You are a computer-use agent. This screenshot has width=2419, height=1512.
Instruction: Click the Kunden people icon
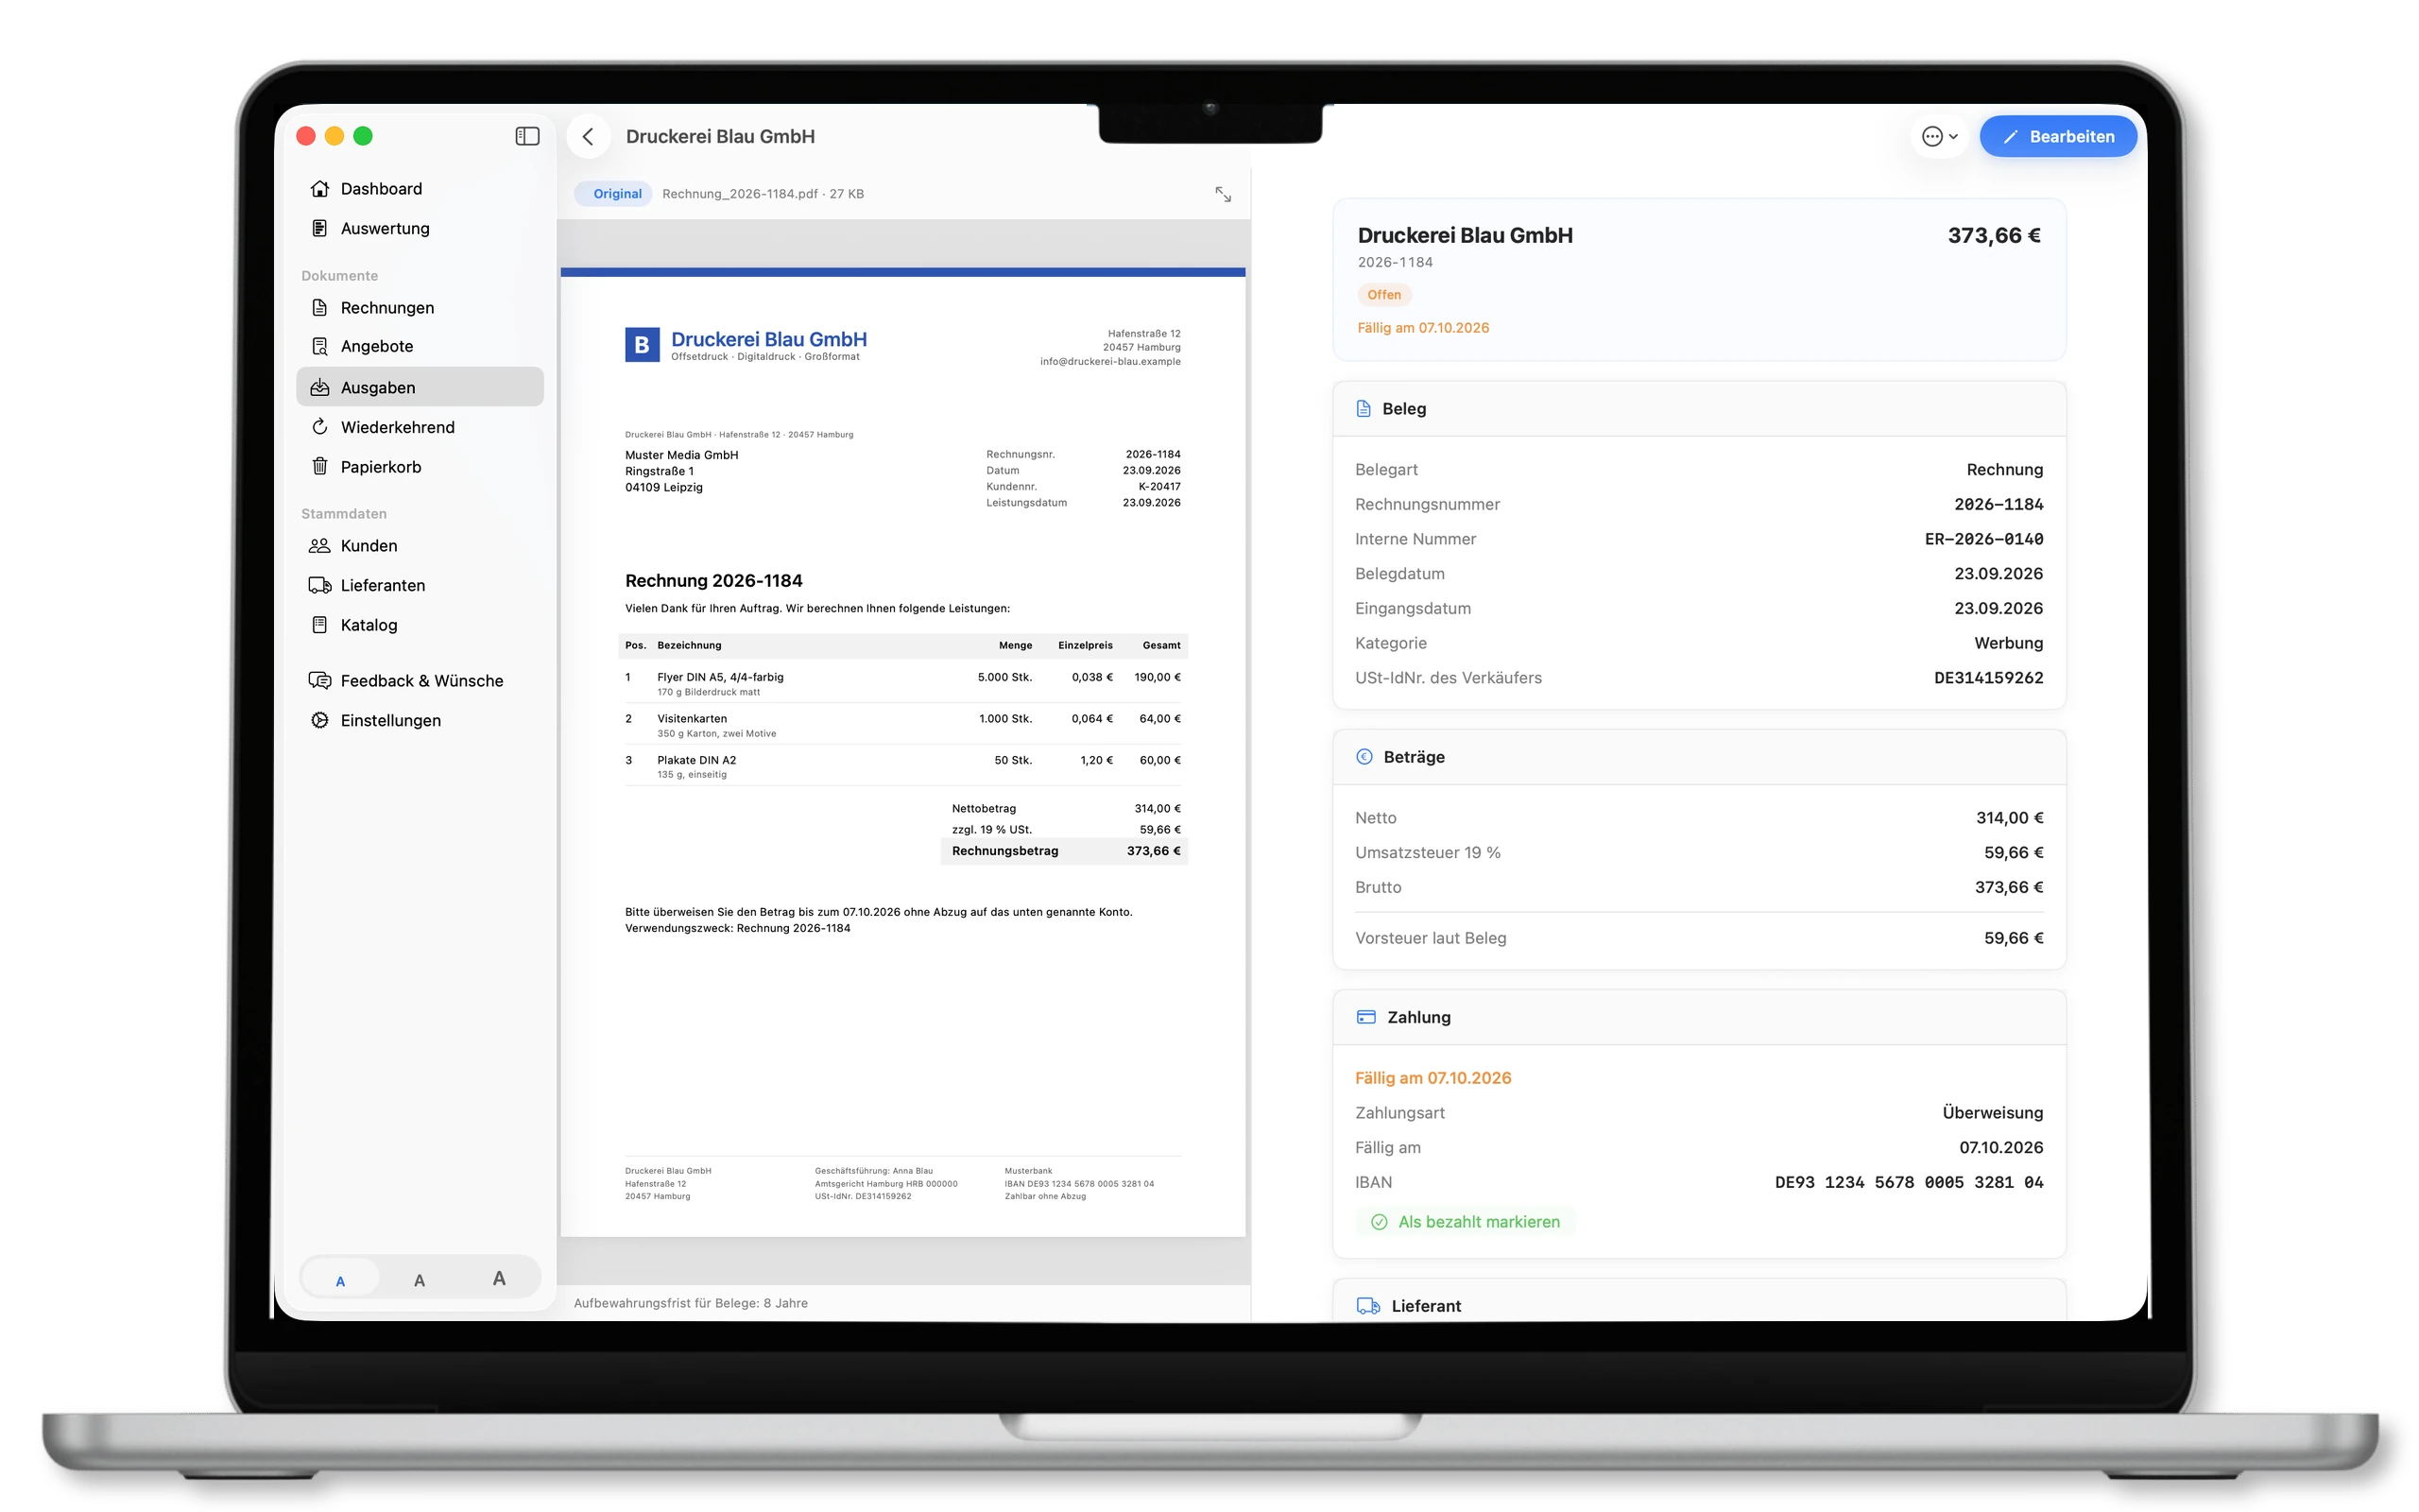click(320, 546)
